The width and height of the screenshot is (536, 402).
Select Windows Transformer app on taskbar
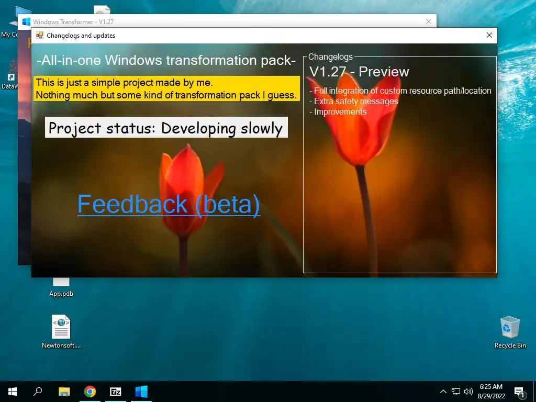pos(141,392)
